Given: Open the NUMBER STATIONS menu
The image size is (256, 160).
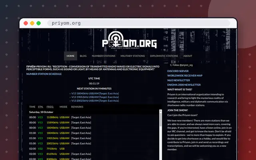Looking at the screenshot, I should pyautogui.click(x=104, y=56).
